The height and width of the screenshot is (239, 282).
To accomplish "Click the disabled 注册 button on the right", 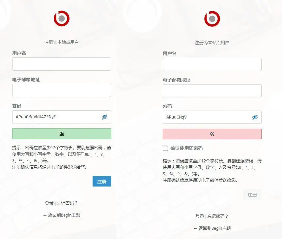I will [x=252, y=195].
